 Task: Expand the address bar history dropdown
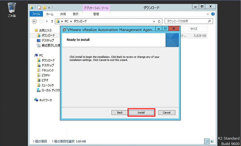(154, 21)
